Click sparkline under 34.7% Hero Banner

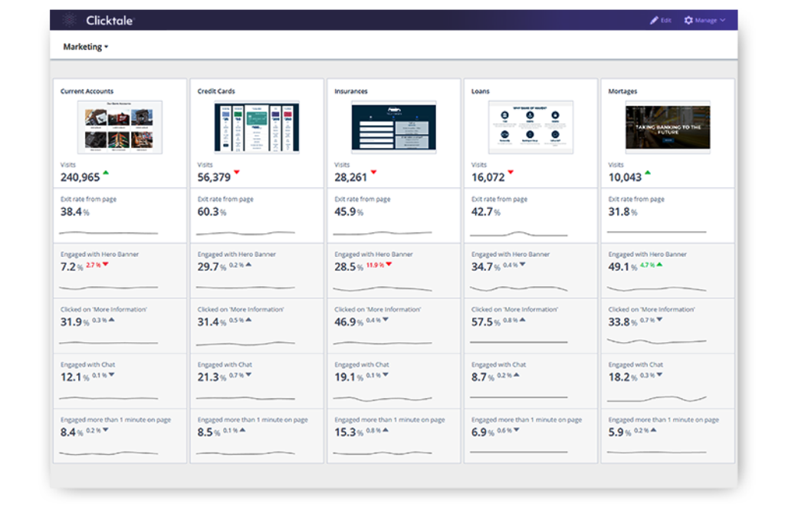[x=519, y=288]
